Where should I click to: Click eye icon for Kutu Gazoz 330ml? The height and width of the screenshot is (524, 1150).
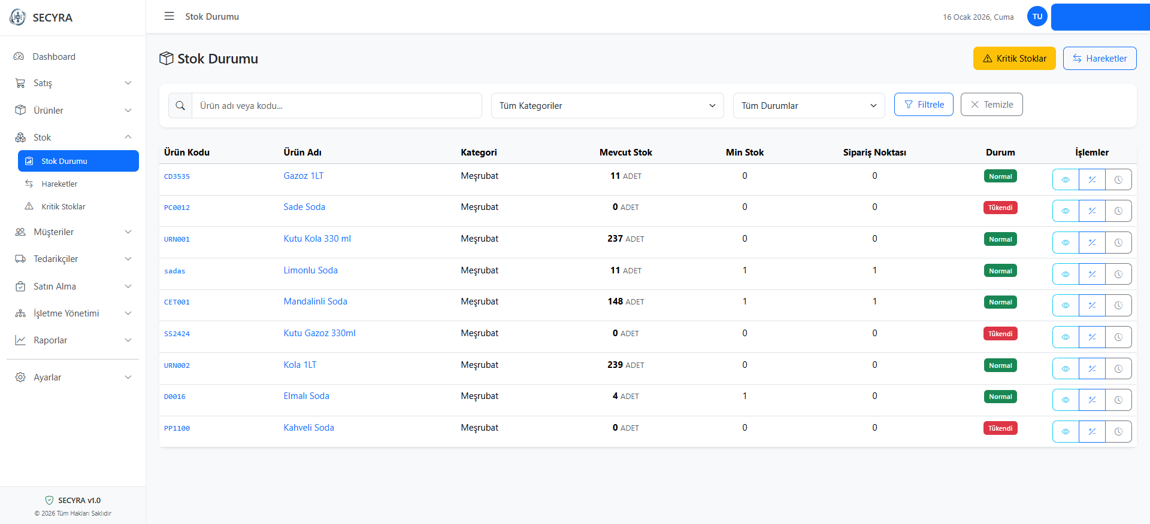pos(1066,337)
